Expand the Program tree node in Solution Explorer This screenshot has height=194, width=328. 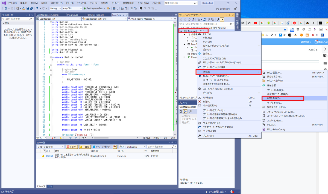point(184,57)
